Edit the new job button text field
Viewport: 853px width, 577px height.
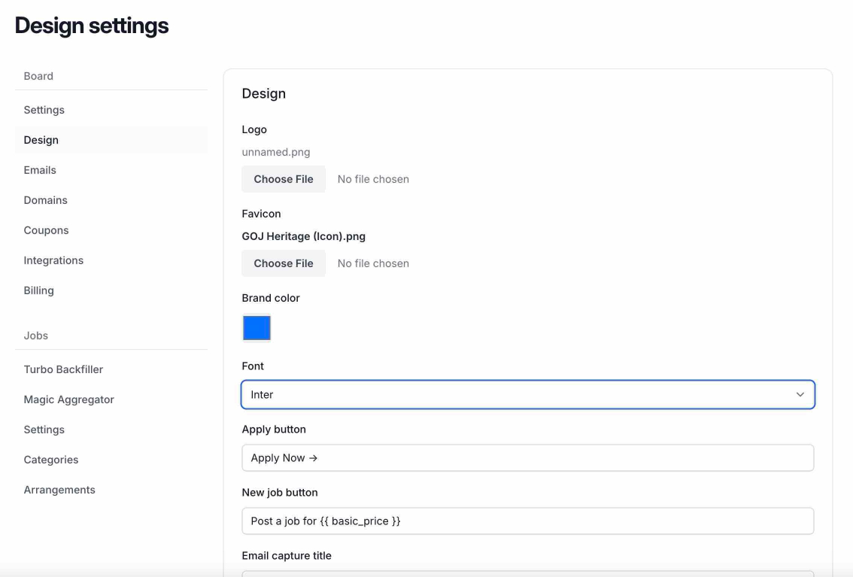(527, 521)
